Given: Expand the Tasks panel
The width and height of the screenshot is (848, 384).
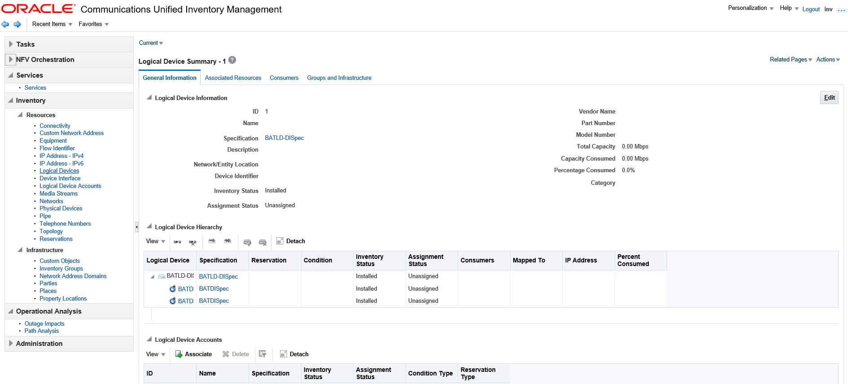Looking at the screenshot, I should (11, 44).
